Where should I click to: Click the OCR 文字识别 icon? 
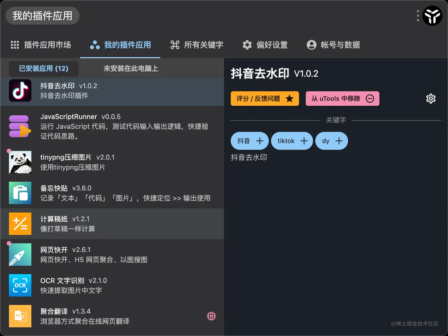[x=20, y=285]
